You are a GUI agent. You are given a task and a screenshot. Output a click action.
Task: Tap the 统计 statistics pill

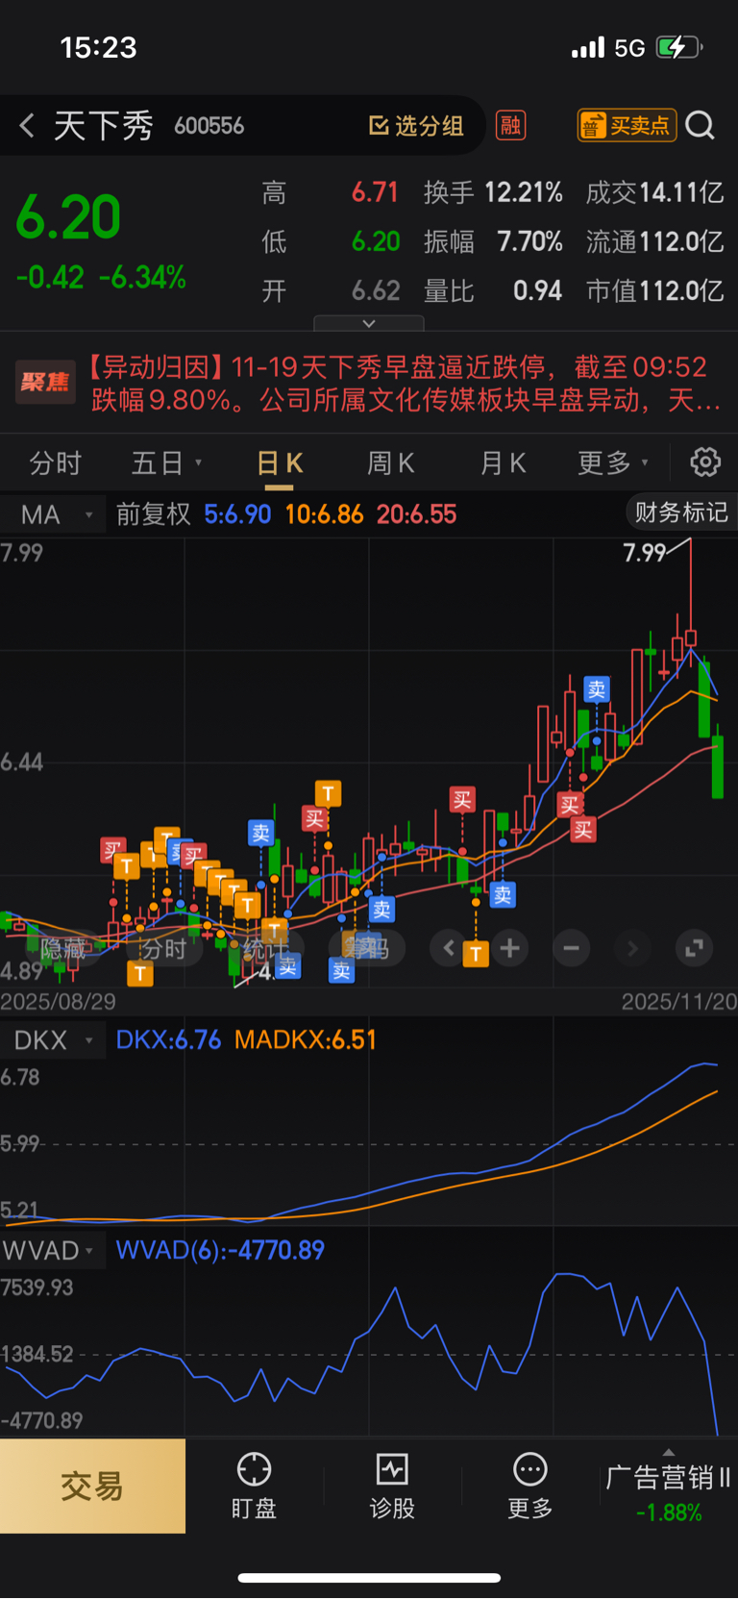point(265,949)
